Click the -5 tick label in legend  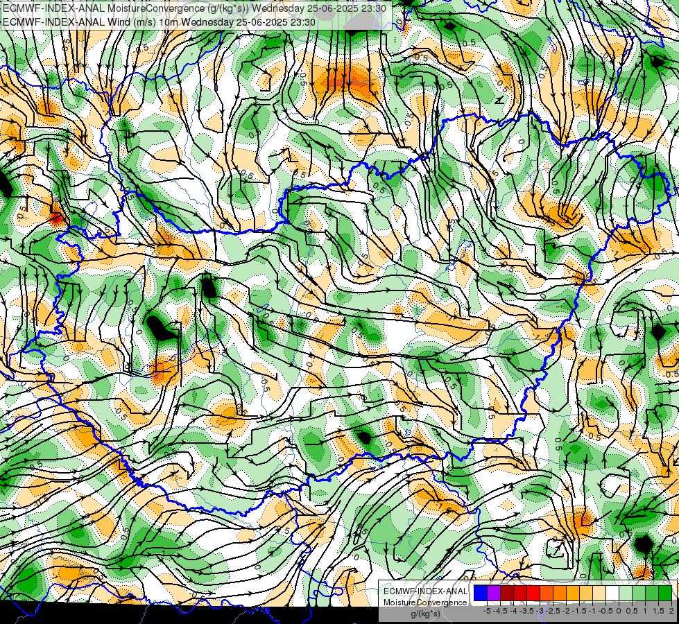point(487,611)
